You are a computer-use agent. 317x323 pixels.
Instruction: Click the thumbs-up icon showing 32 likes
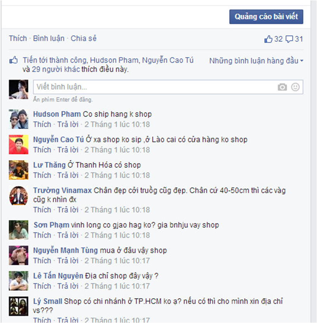coord(268,39)
